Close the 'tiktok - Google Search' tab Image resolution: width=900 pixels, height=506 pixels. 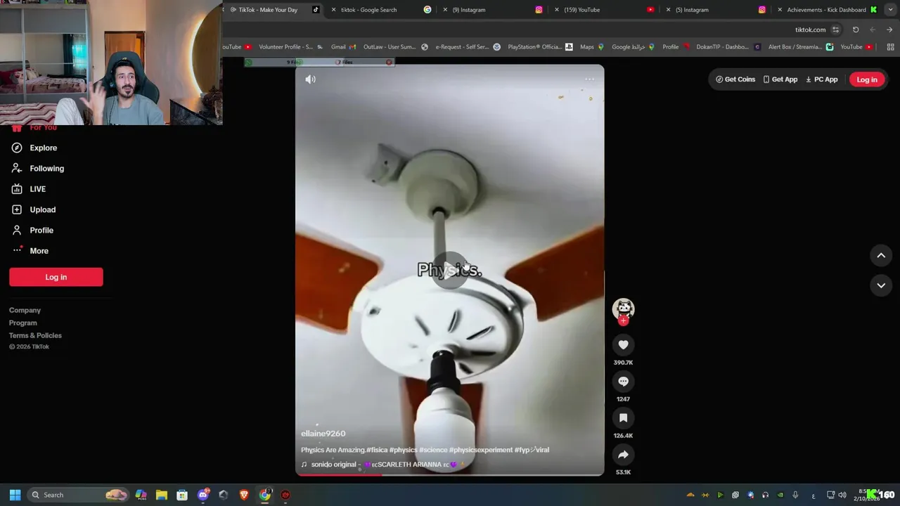(333, 10)
